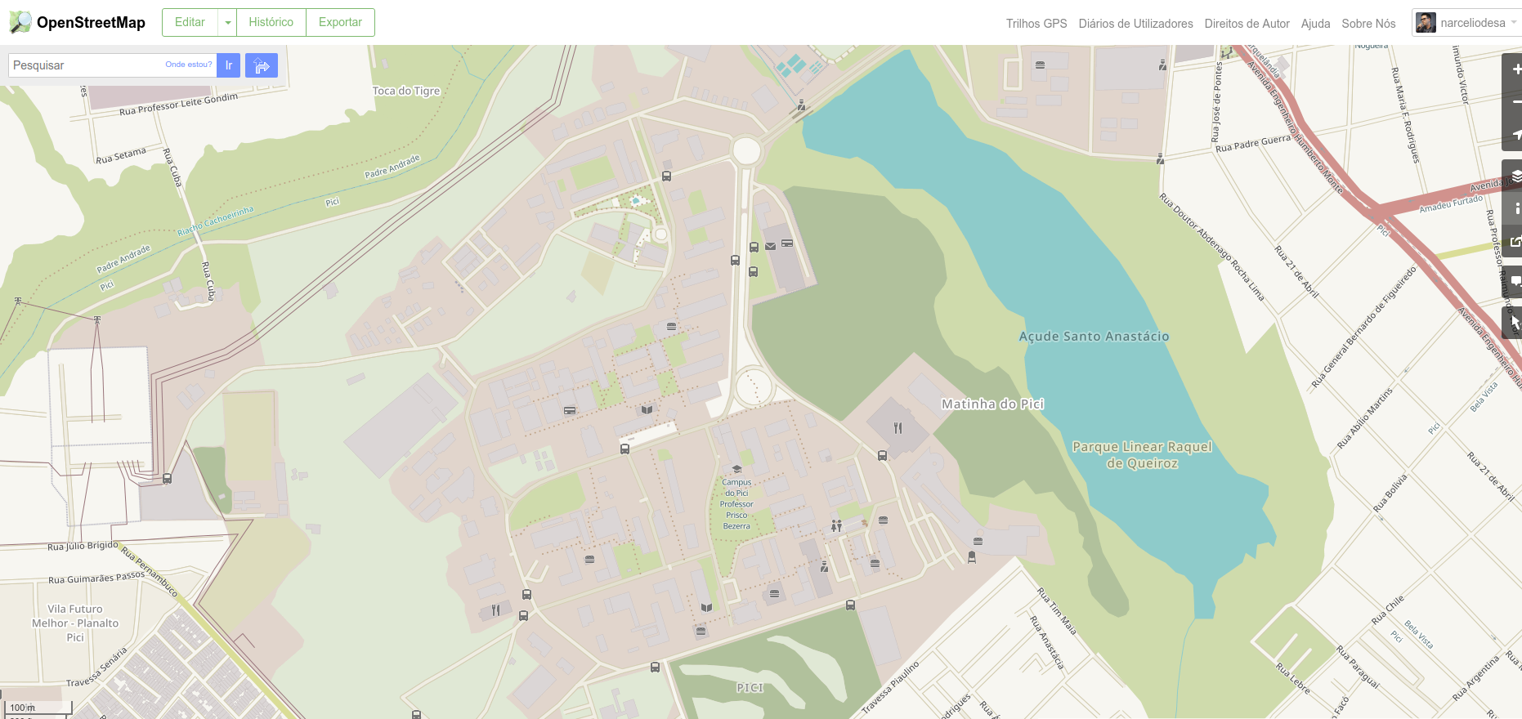The height and width of the screenshot is (719, 1522).
Task: Click the 'Rua Professor Leite Gondim' label
Action: tap(179, 104)
